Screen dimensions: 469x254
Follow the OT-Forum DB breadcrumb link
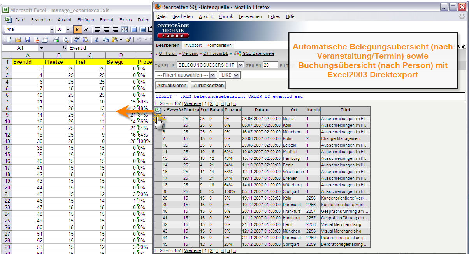point(216,54)
